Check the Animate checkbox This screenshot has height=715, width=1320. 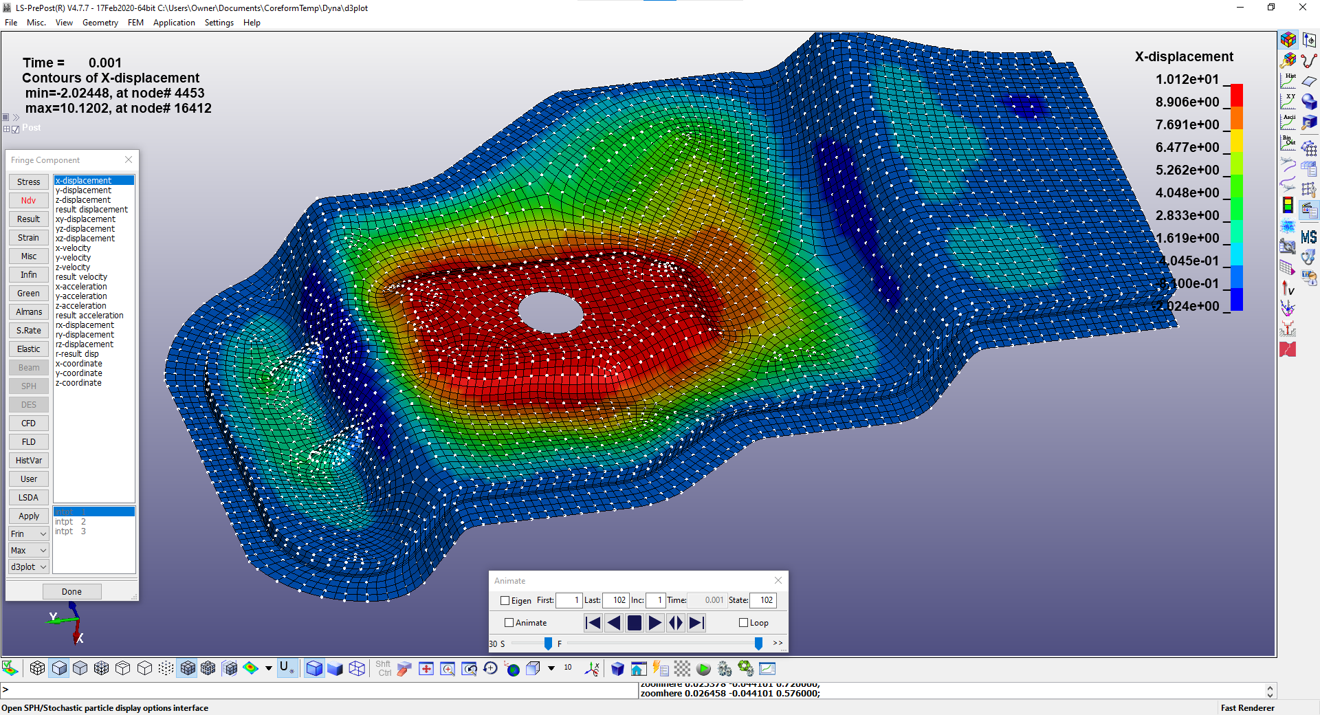[x=509, y=623]
